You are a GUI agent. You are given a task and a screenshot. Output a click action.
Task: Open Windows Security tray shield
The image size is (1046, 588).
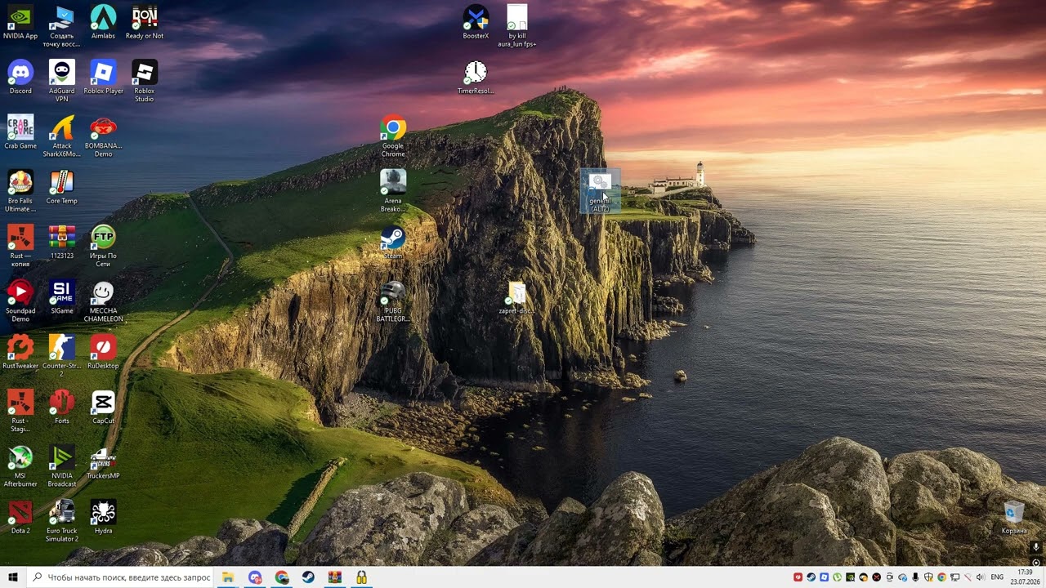[928, 577]
